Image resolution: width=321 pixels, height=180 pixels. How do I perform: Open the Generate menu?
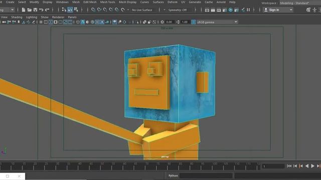click(195, 2)
